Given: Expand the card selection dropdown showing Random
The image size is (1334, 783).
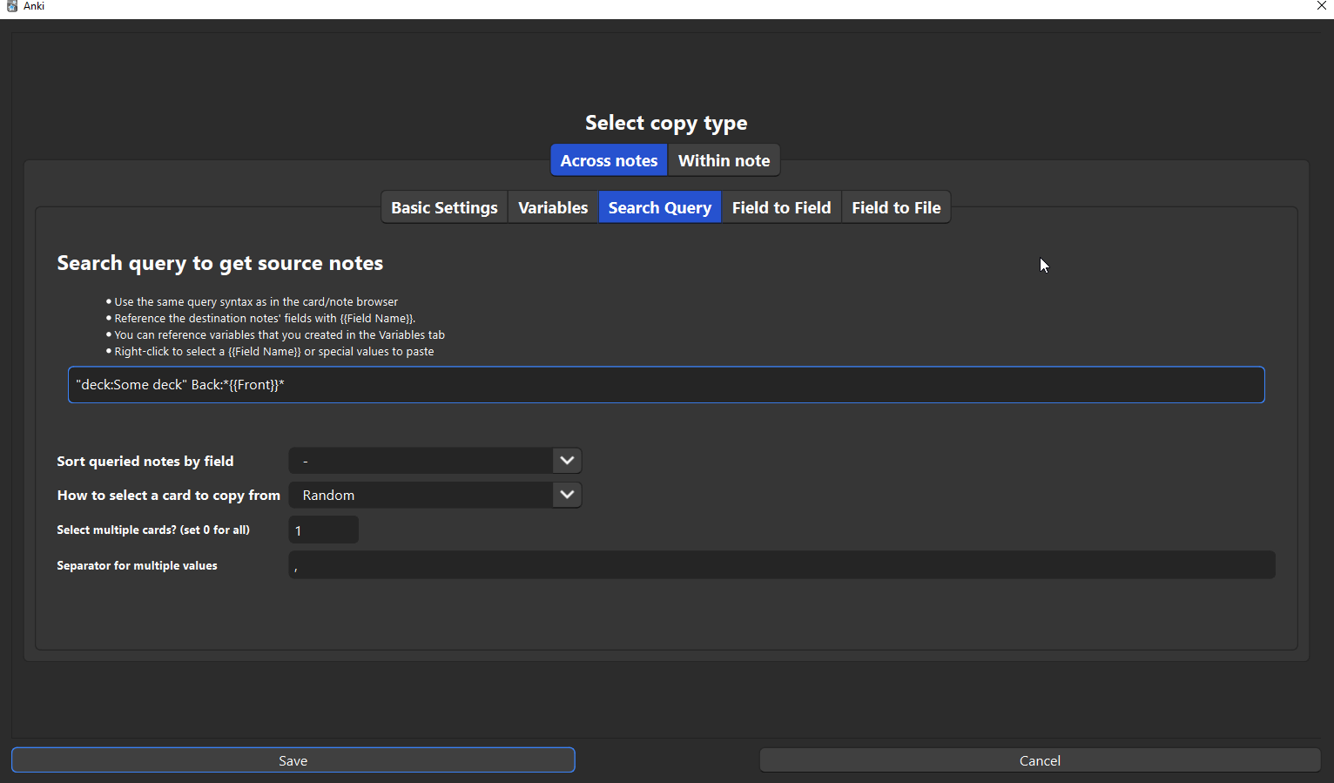Looking at the screenshot, I should tap(422, 495).
